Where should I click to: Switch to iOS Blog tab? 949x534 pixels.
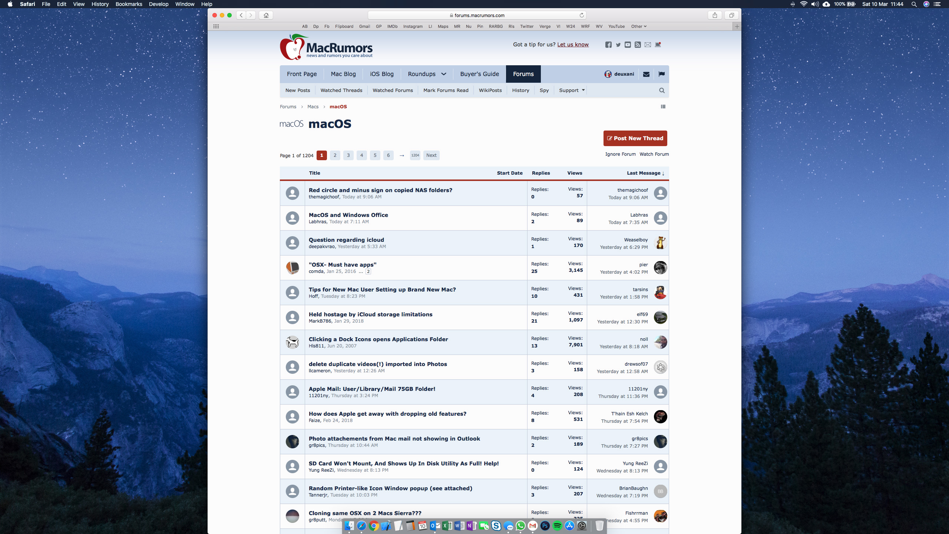pos(382,74)
